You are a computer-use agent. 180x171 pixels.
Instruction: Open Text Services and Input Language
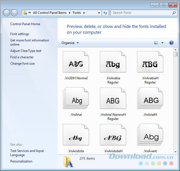[27, 153]
